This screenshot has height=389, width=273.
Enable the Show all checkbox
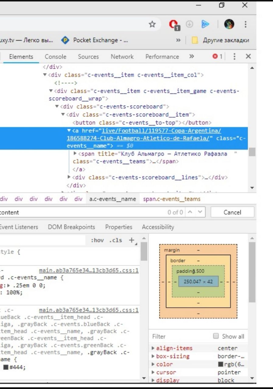[x=216, y=336]
